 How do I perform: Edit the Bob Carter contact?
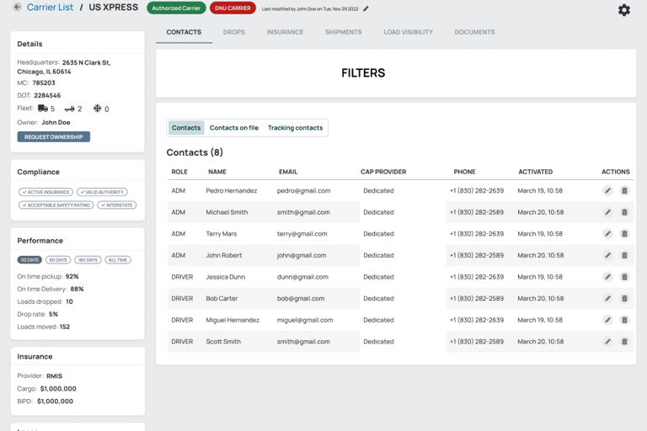607,298
